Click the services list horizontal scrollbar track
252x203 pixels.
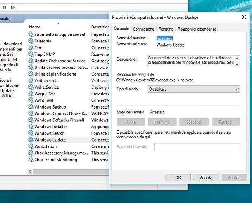(x=71, y=172)
